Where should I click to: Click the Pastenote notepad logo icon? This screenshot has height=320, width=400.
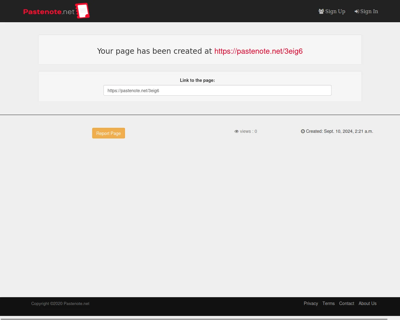(x=82, y=11)
